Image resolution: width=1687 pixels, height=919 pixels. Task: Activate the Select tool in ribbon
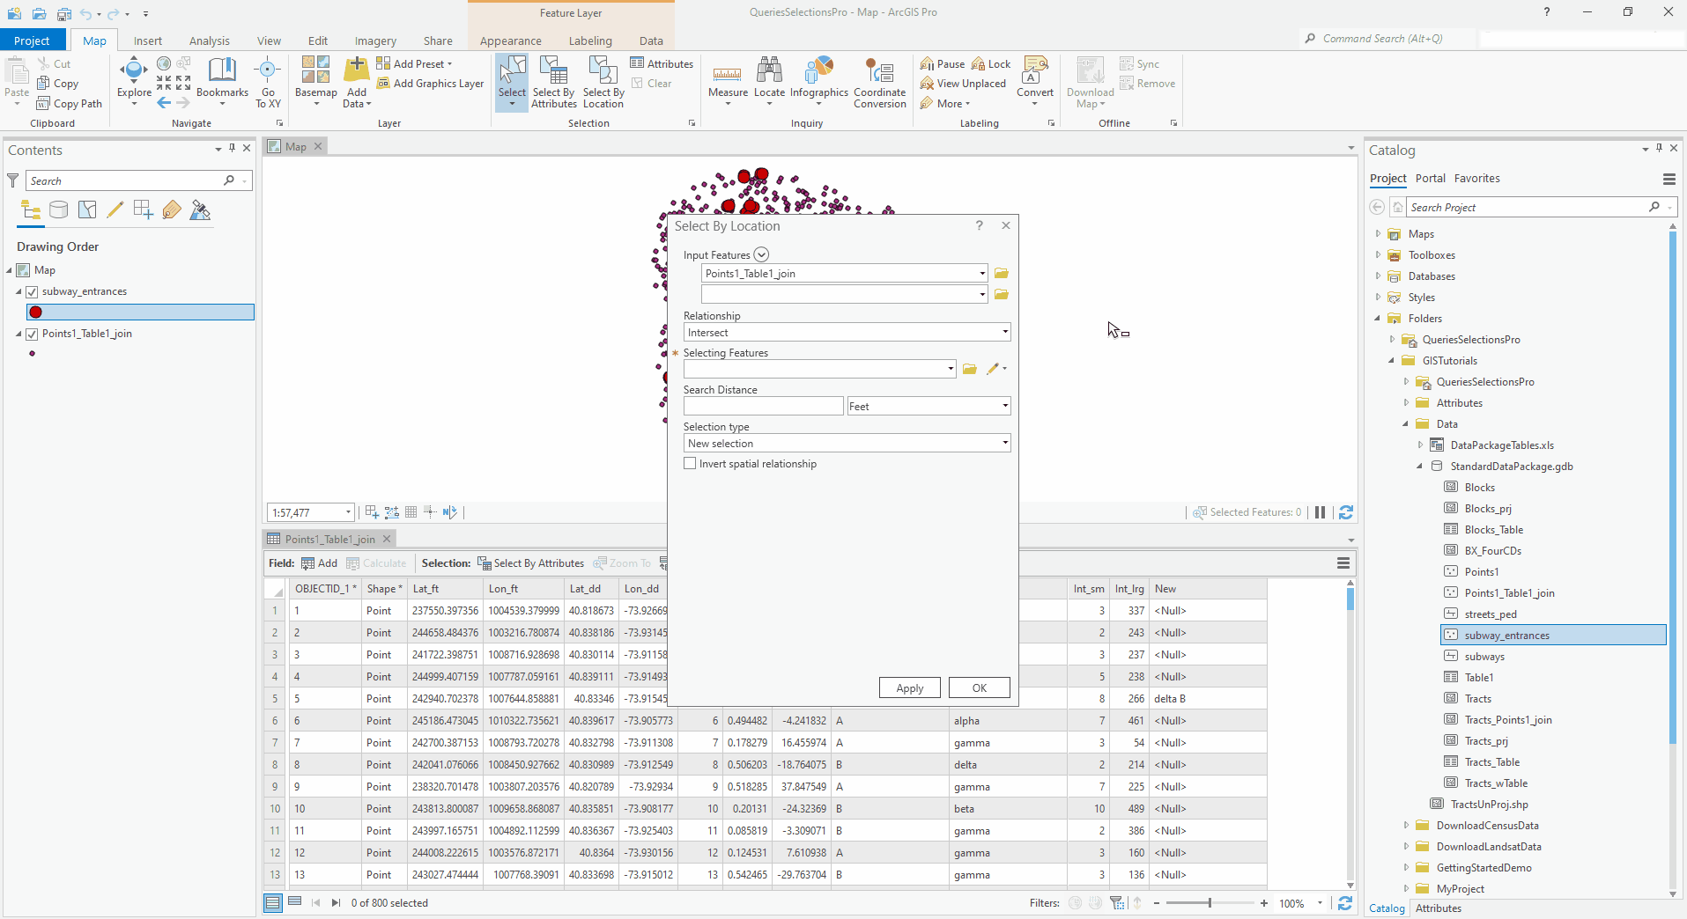coord(512,81)
